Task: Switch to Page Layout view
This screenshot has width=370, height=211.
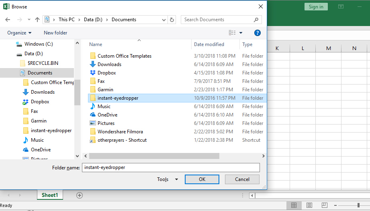Action: pos(309,205)
